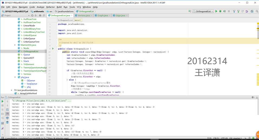Hide the Project tool window
The height and width of the screenshot is (140, 259).
point(44,15)
